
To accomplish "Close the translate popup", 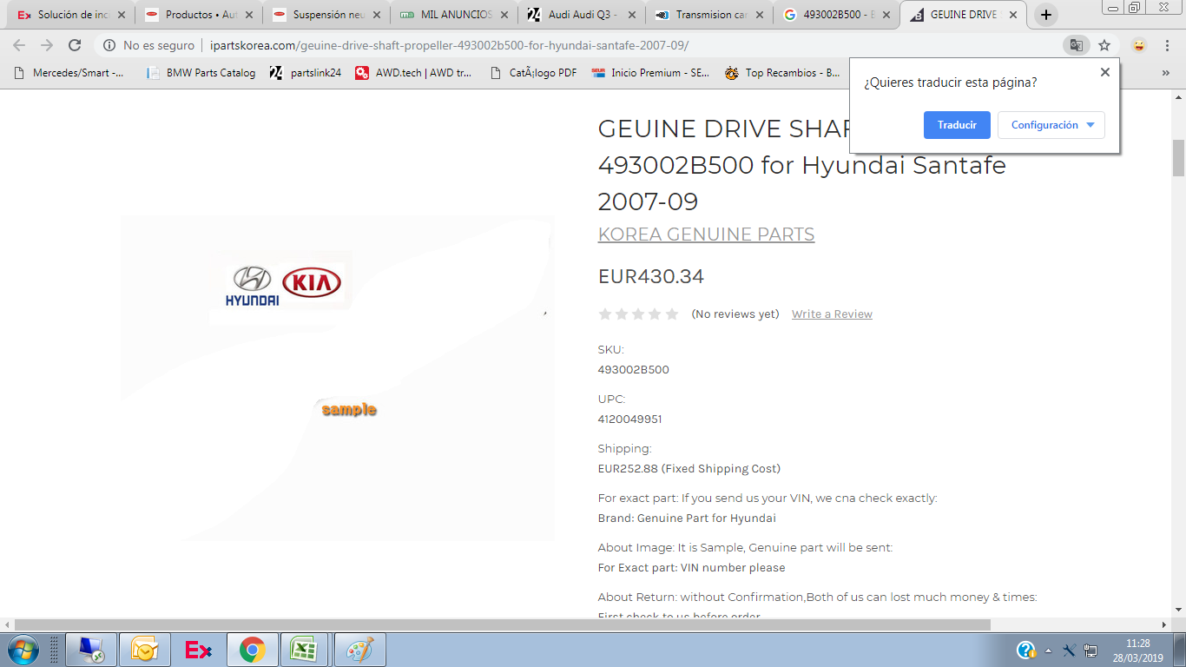I will pos(1104,73).
